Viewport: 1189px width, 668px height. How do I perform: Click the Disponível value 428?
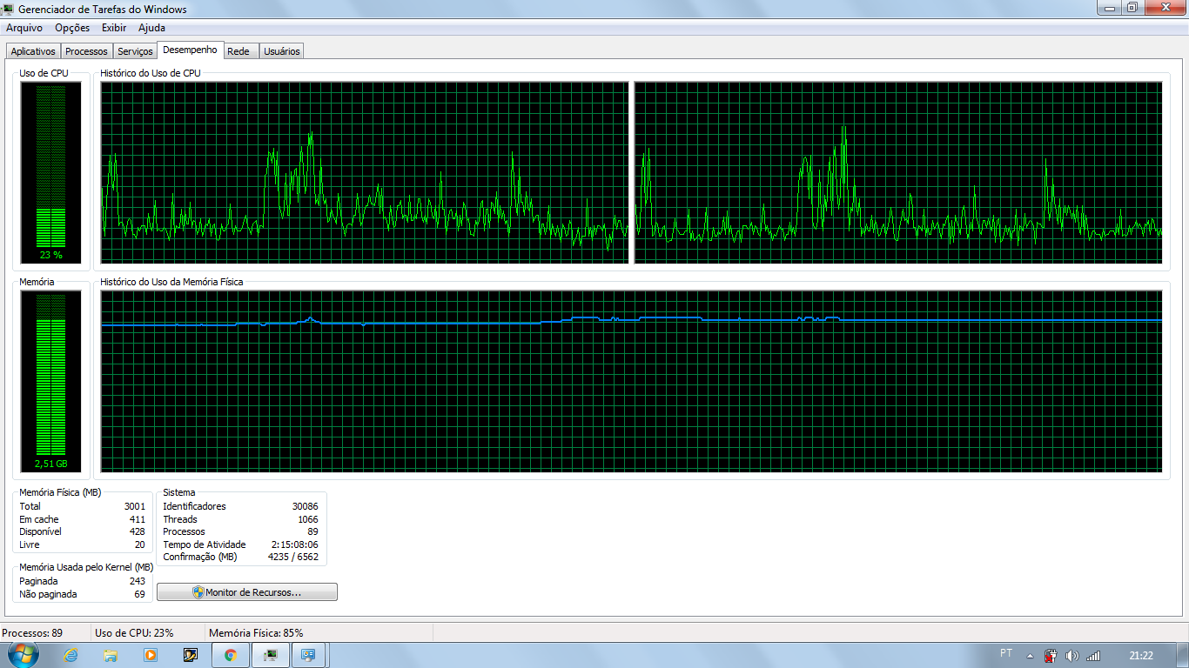[138, 531]
